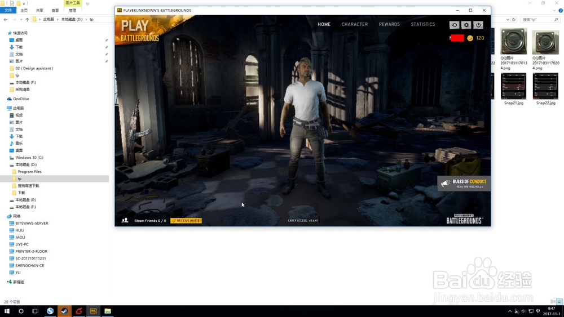Viewport: 564px width, 317px height.
Task: Select 网络 in the navigation pane
Action: pos(16,216)
